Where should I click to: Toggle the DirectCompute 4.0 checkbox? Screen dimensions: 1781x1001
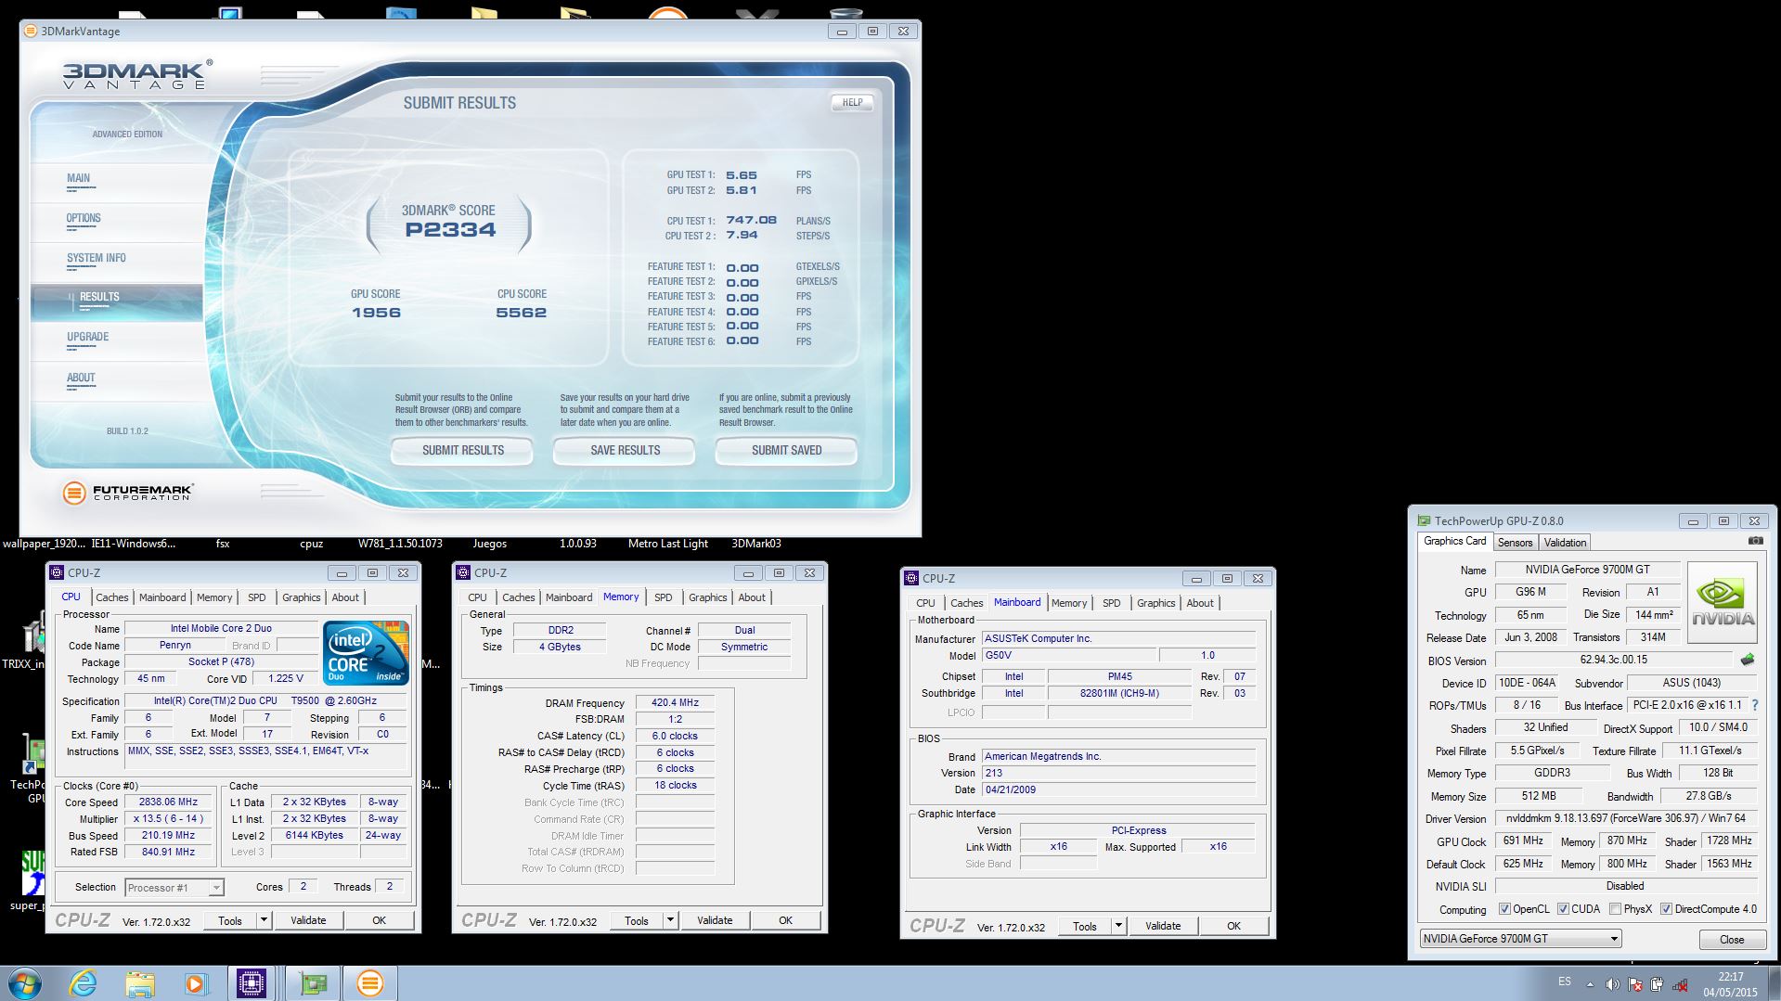[1666, 909]
